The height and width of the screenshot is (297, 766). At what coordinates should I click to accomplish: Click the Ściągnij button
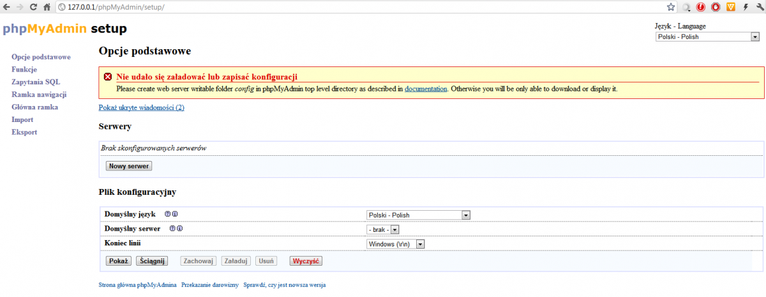(152, 261)
